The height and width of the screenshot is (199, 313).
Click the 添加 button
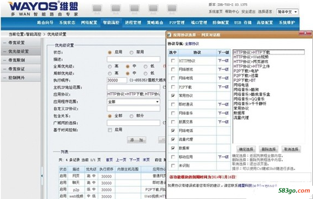pos(136,140)
